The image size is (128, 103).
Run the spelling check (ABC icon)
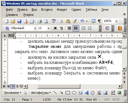(x=54, y=21)
